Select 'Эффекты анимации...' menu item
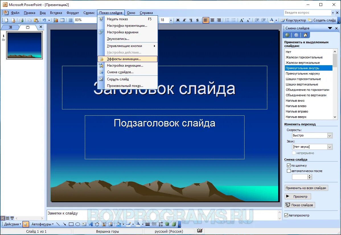The width and height of the screenshot is (341, 235). (128, 59)
